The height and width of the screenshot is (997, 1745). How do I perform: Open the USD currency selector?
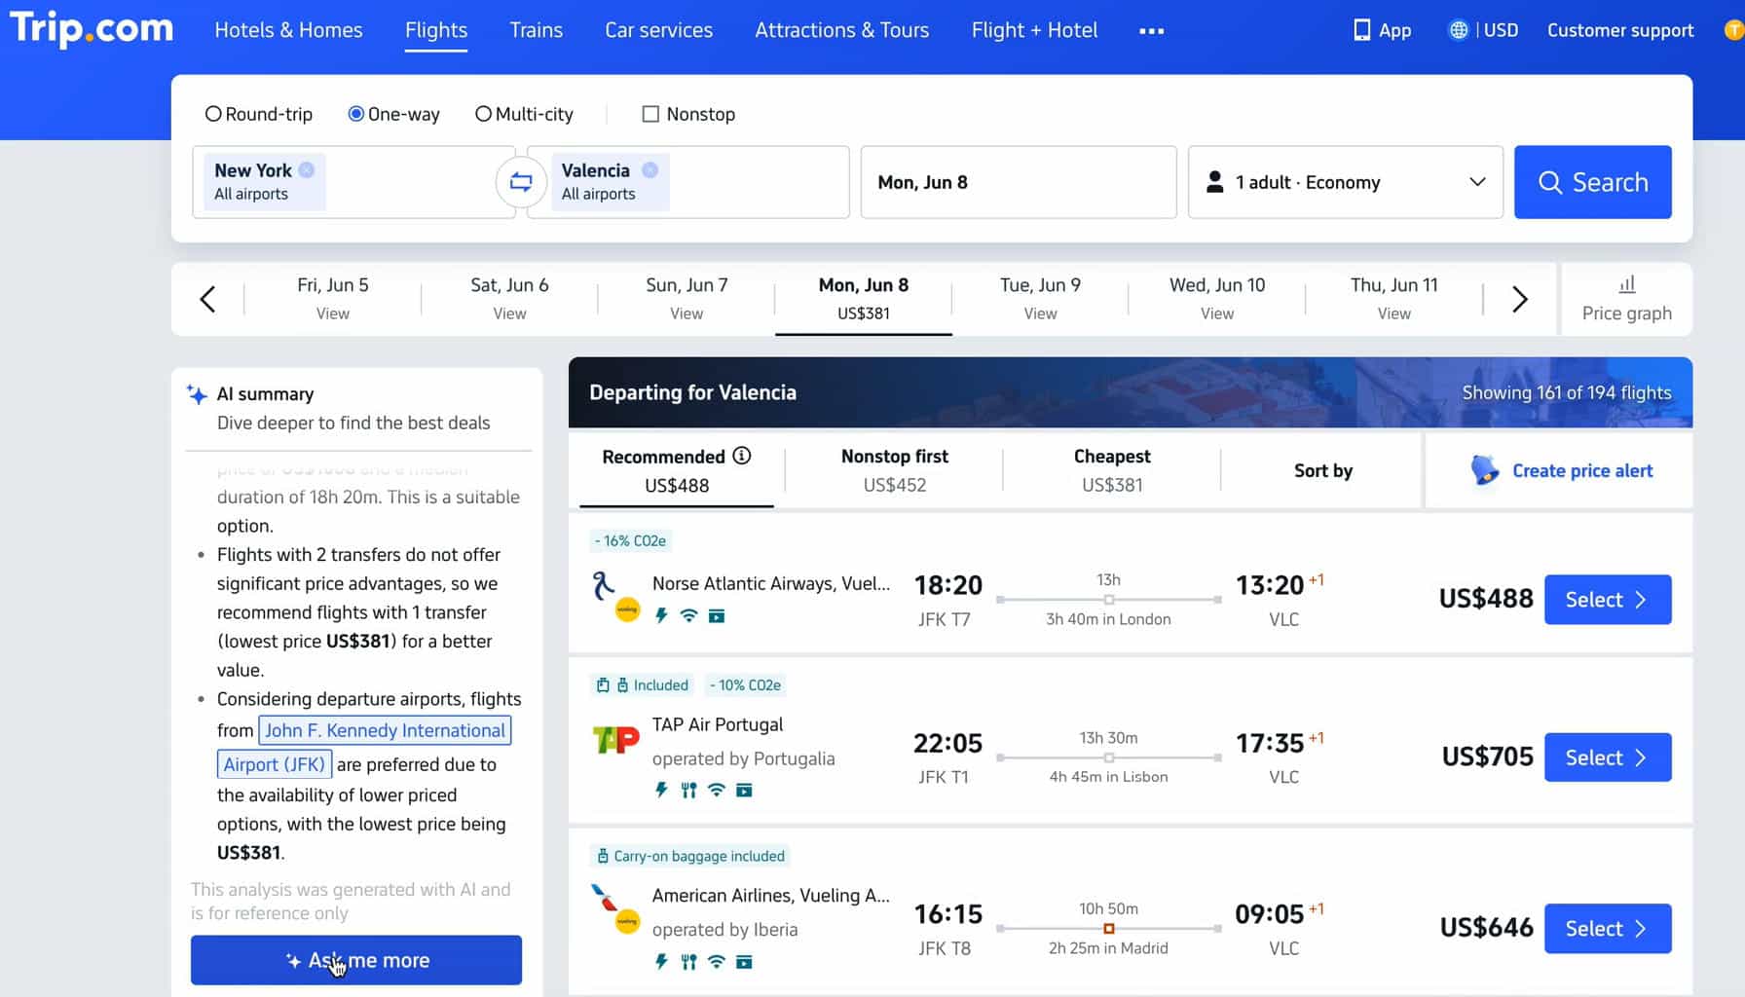1500,30
